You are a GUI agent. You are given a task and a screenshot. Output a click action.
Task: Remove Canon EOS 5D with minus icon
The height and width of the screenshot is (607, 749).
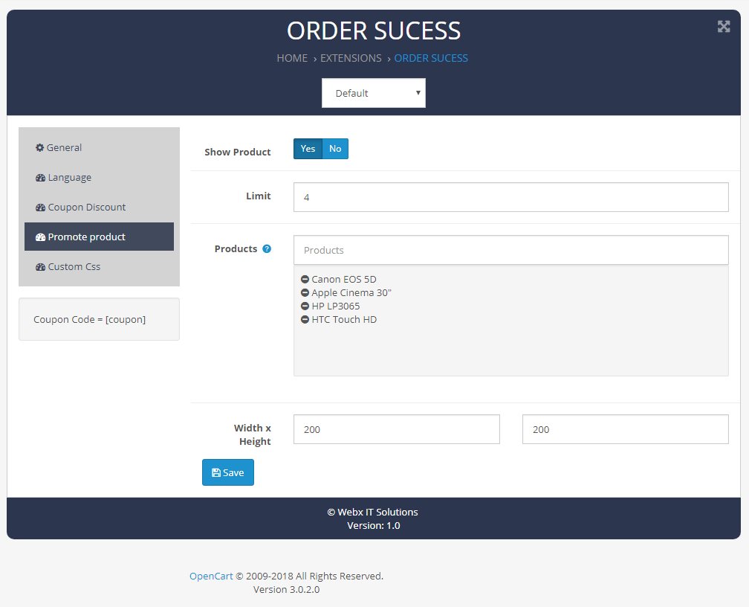[x=305, y=280]
